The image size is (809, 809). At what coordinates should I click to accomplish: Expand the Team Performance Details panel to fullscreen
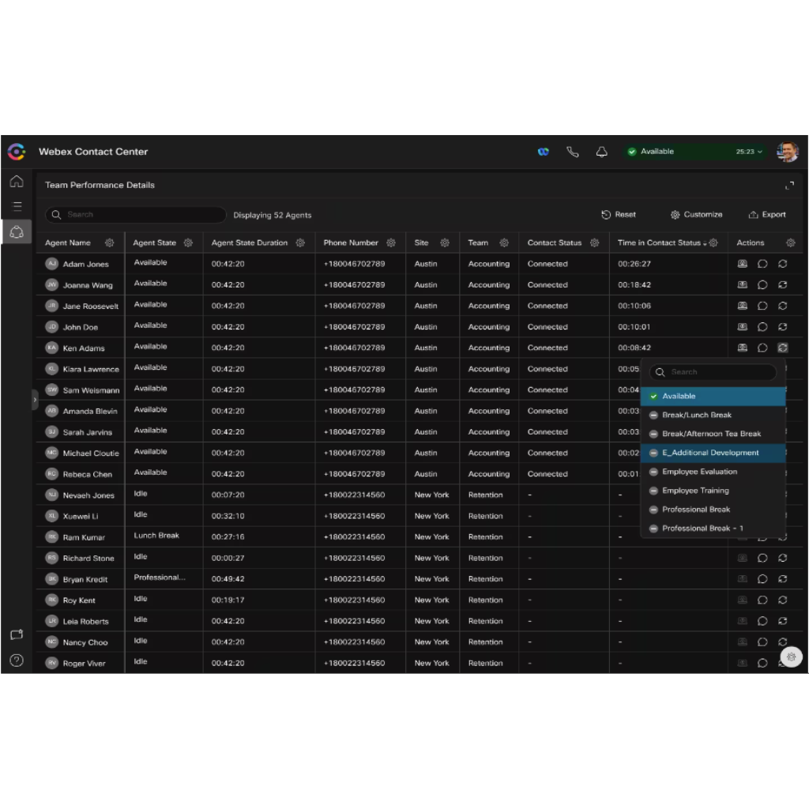789,186
